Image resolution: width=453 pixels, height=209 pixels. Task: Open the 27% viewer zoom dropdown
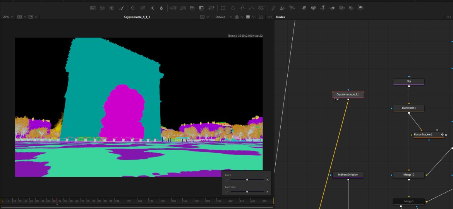click(x=8, y=17)
